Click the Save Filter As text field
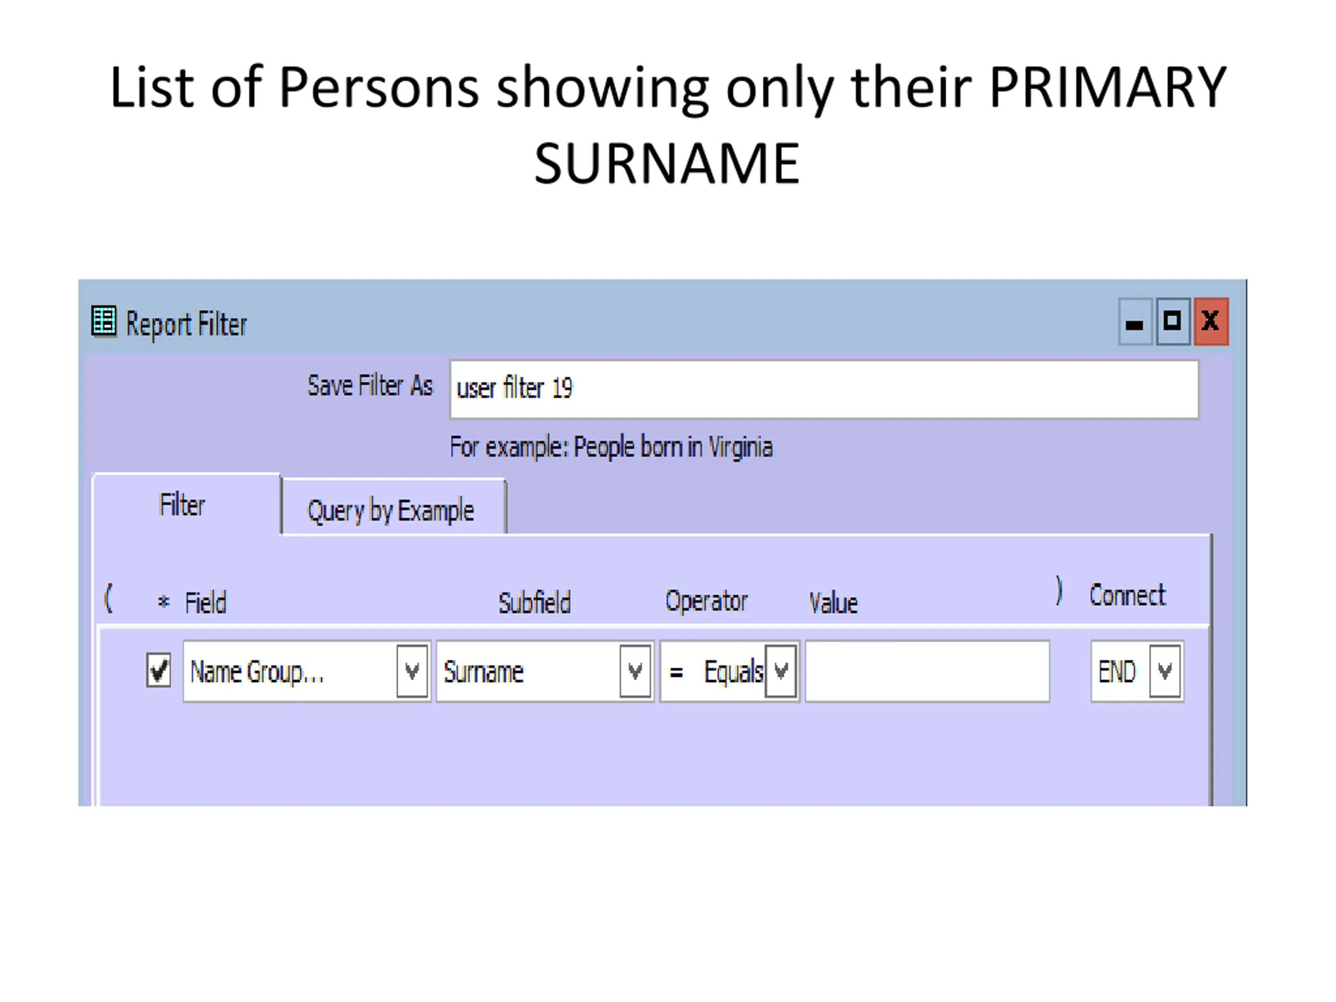The width and height of the screenshot is (1336, 1002). 823,389
